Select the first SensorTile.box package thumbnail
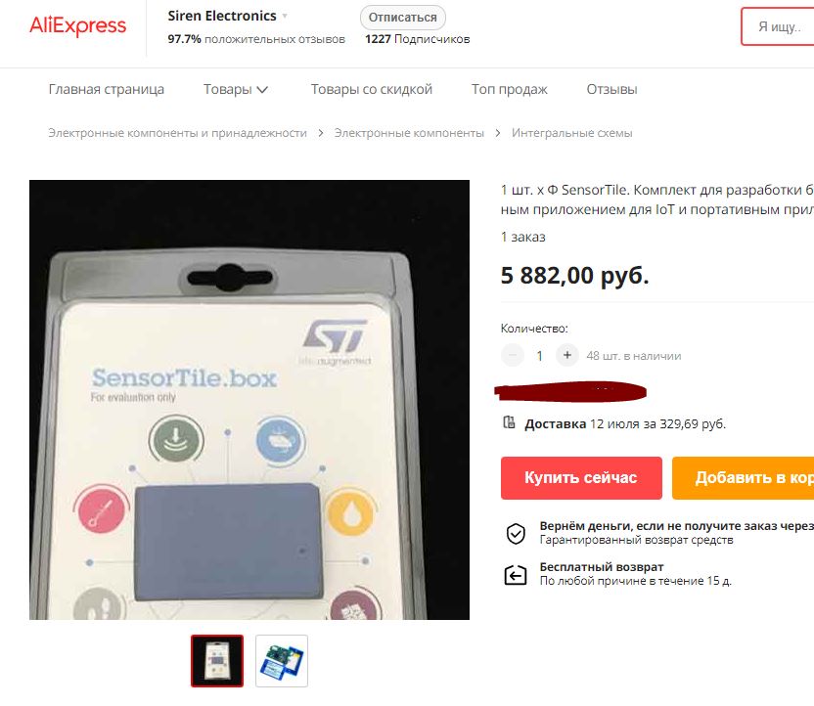814x706 pixels. click(x=217, y=661)
